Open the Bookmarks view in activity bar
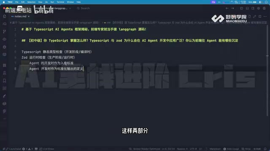 pos(5,81)
